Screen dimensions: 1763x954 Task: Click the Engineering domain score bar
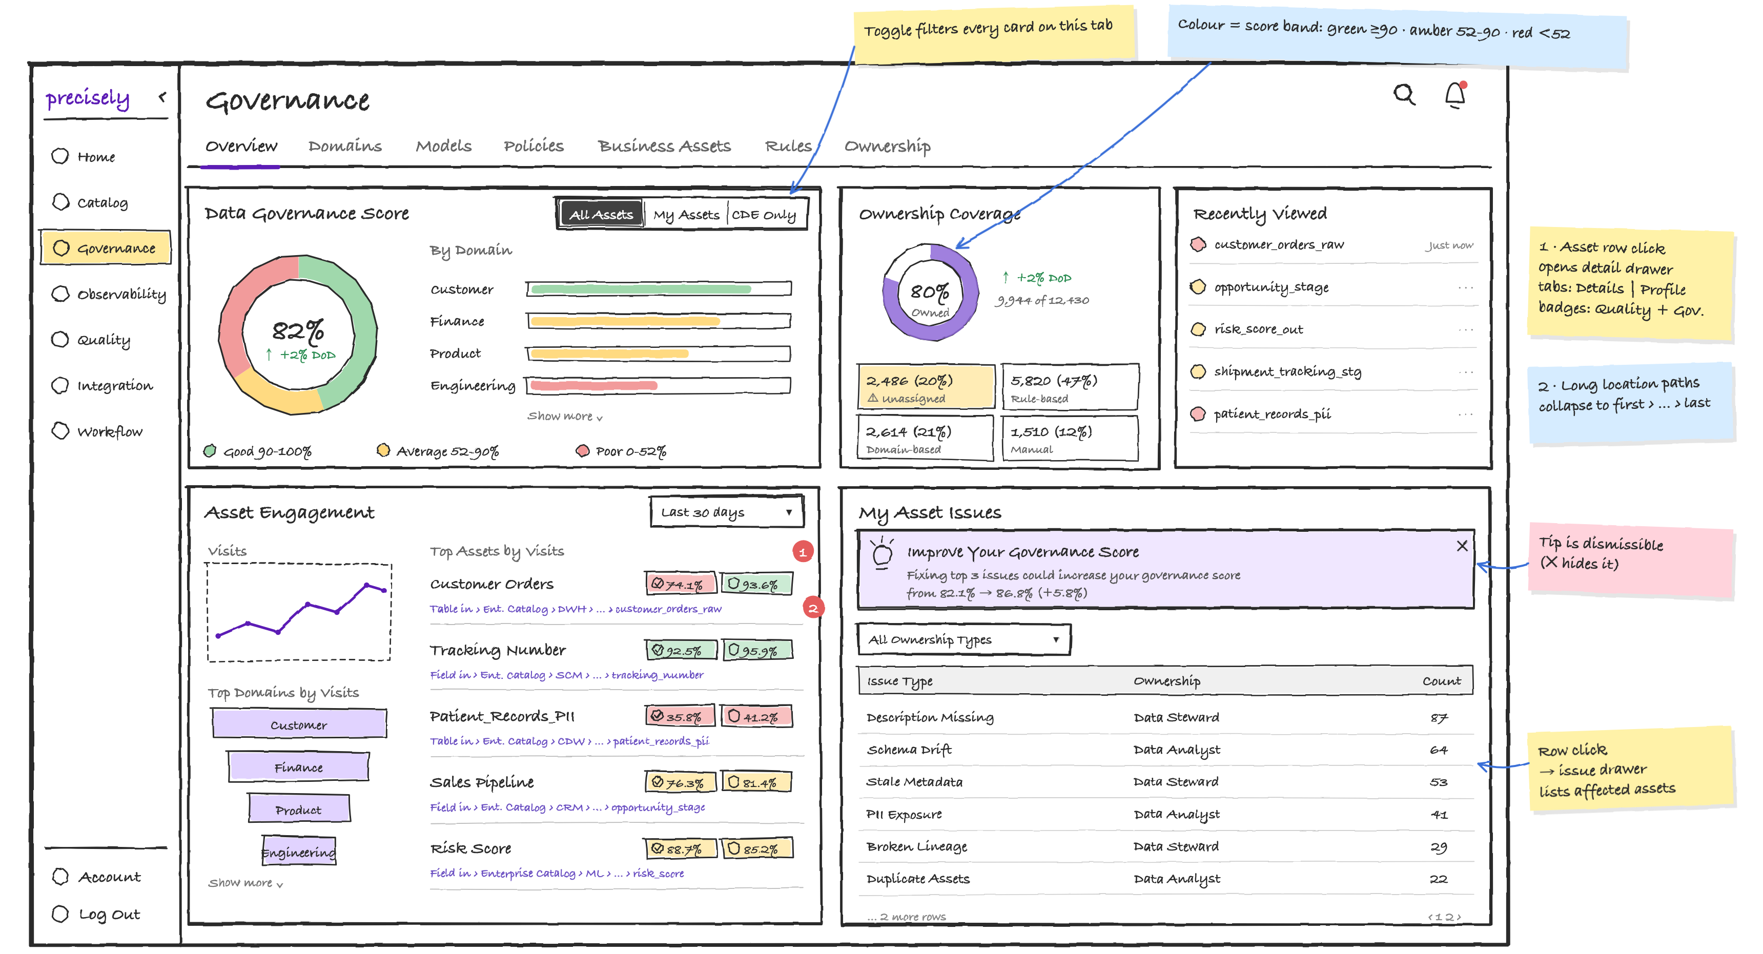coord(659,385)
